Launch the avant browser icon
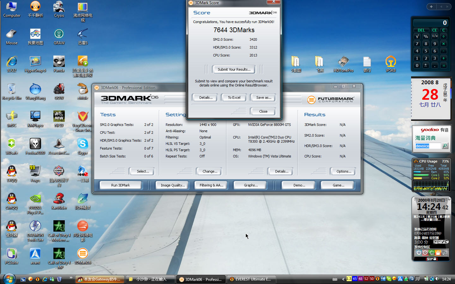Image resolution: width=455 pixels, height=284 pixels. click(35, 257)
